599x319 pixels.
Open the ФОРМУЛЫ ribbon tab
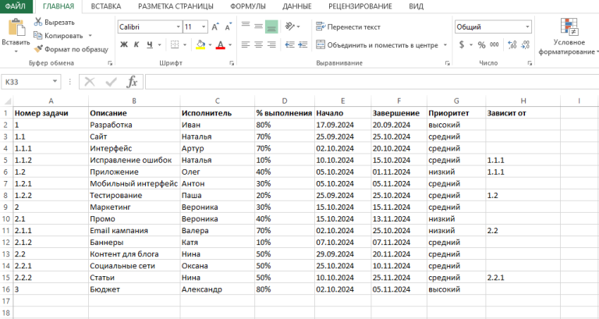pos(248,6)
